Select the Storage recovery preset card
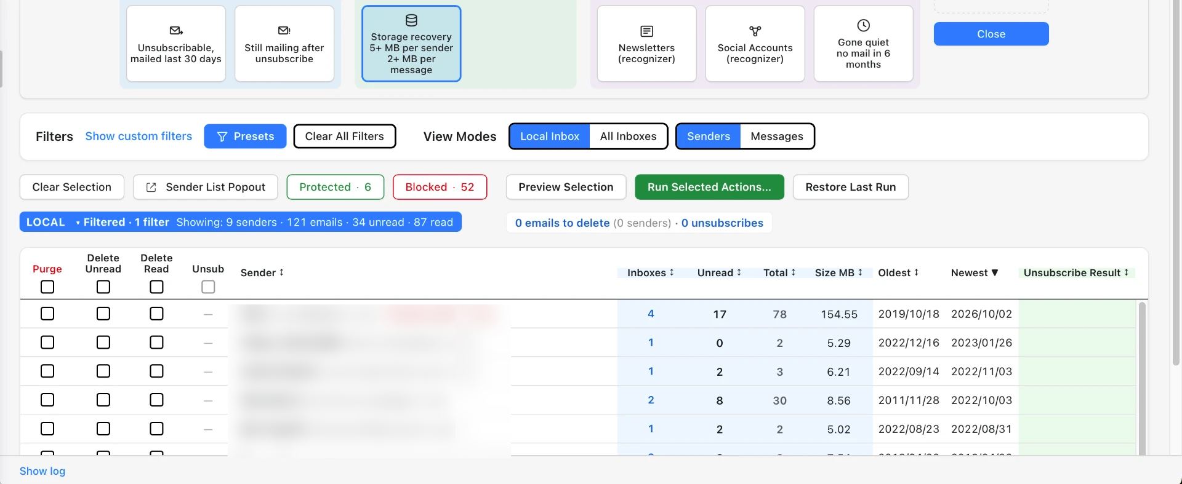1182x484 pixels. [411, 44]
